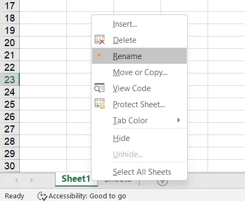Click the Accessibility checker status icon
The width and height of the screenshot is (245, 201).
[42, 196]
